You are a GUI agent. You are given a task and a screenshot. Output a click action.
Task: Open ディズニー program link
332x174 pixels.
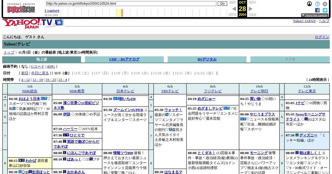pyautogui.click(x=308, y=135)
